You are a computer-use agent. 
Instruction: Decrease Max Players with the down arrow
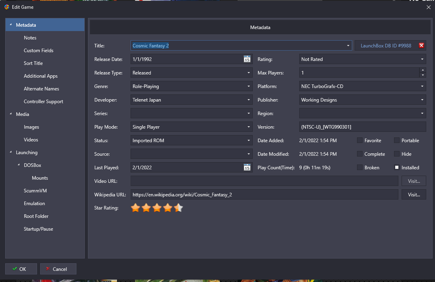click(423, 75)
